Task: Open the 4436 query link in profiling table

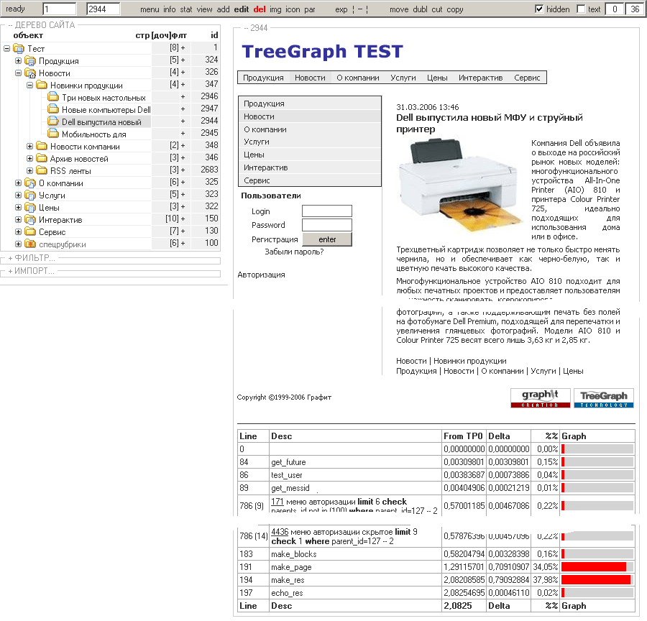Action: click(x=280, y=532)
